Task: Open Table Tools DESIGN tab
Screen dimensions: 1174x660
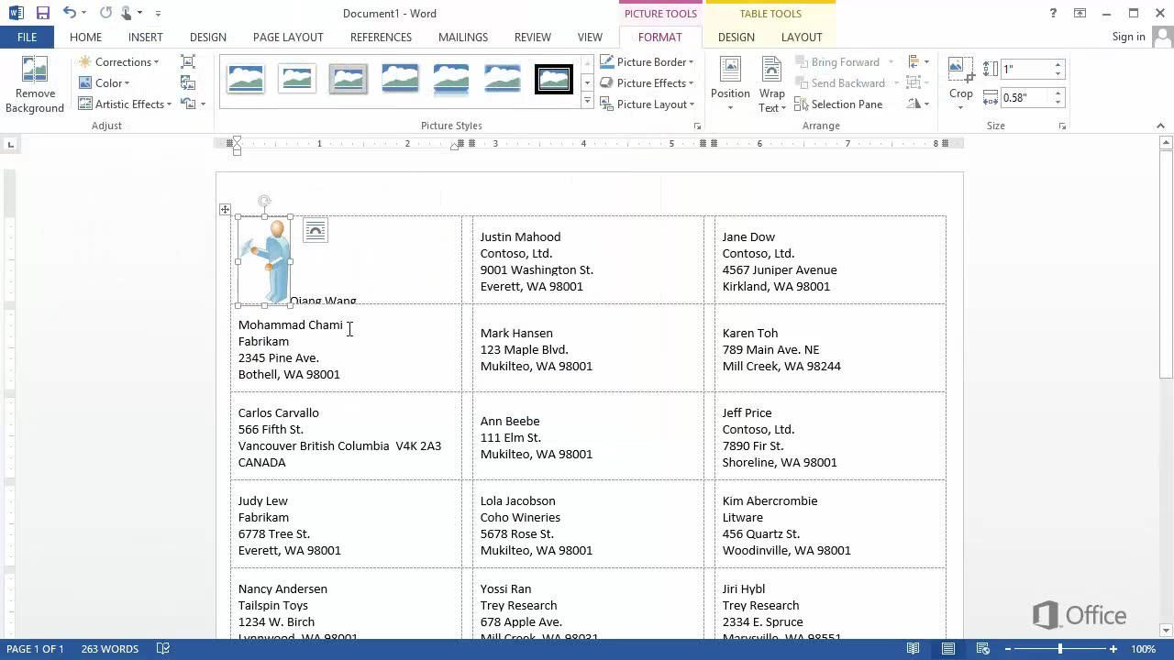Action: tap(737, 37)
